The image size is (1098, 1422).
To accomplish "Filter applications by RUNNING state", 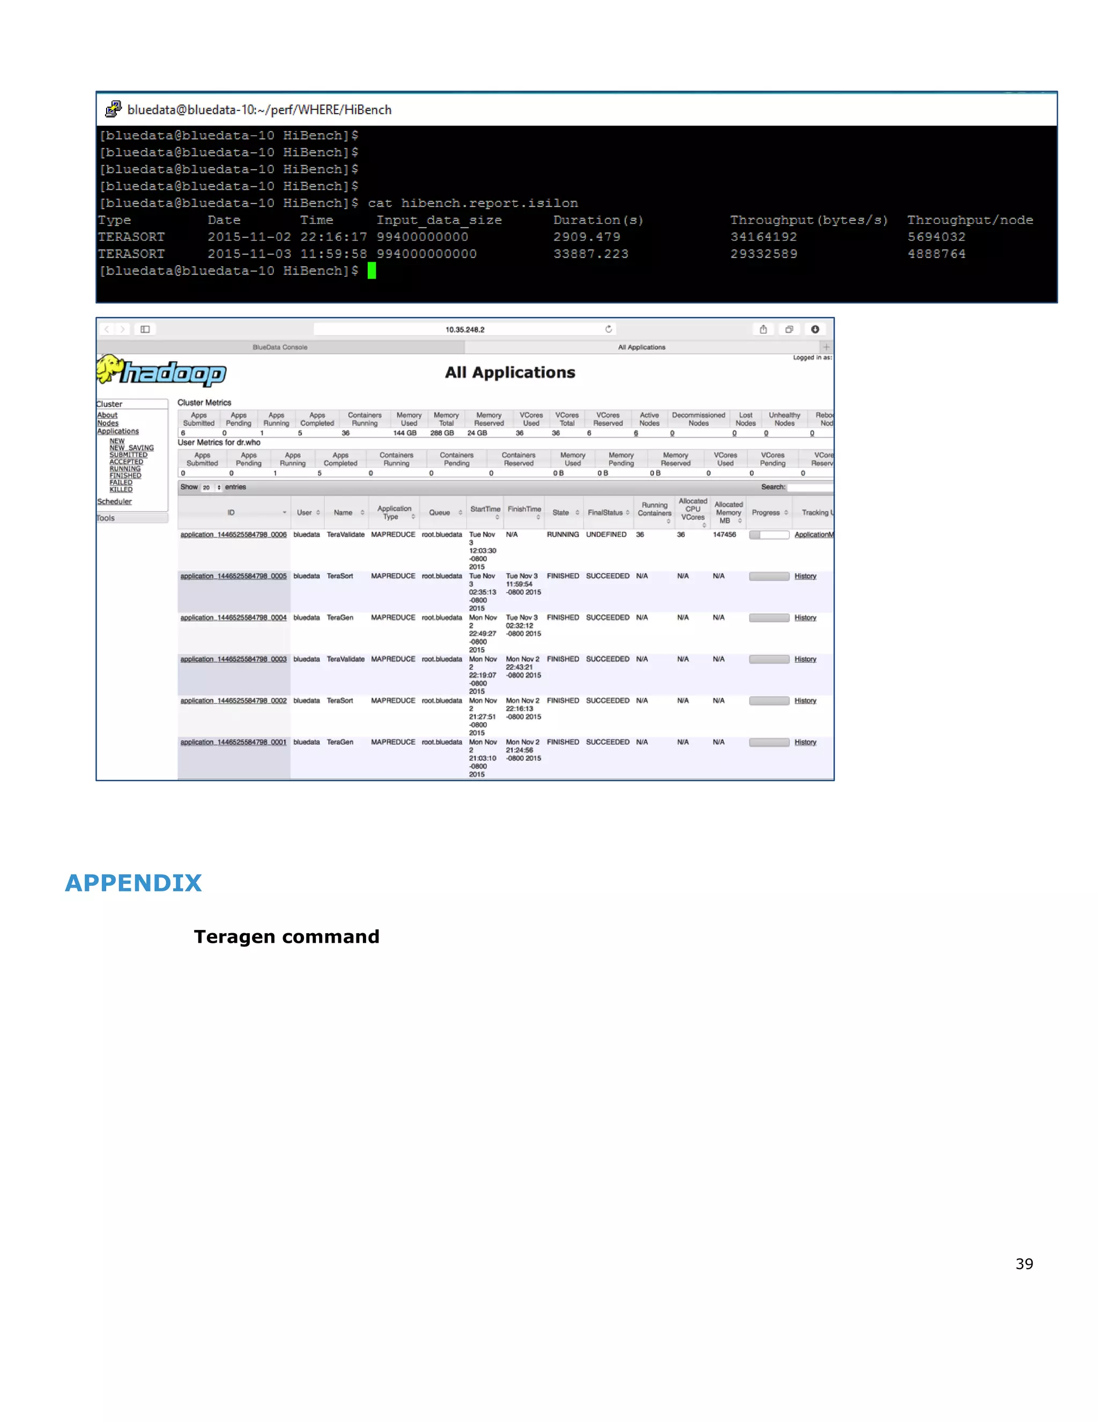I will [125, 469].
